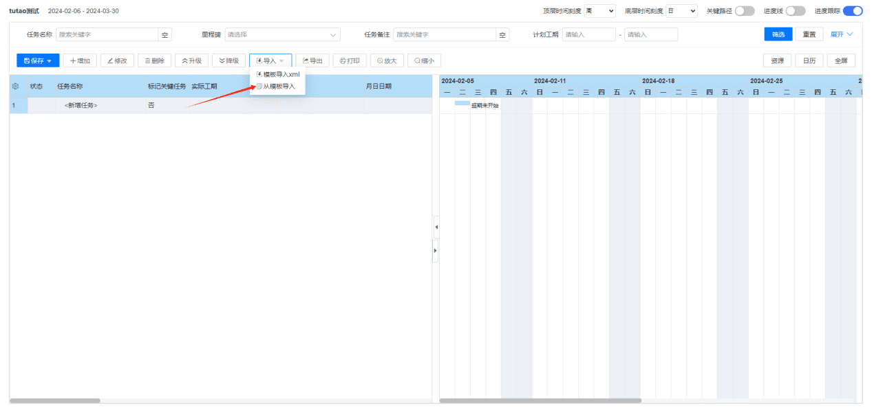Select 模板导入xml from import menu
This screenshot has height=417, width=872.
pos(277,74)
